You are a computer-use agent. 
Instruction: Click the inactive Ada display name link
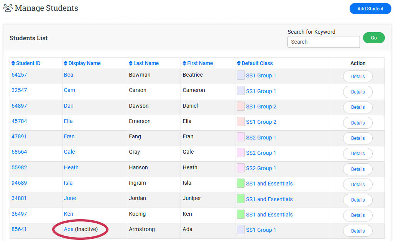(69, 230)
